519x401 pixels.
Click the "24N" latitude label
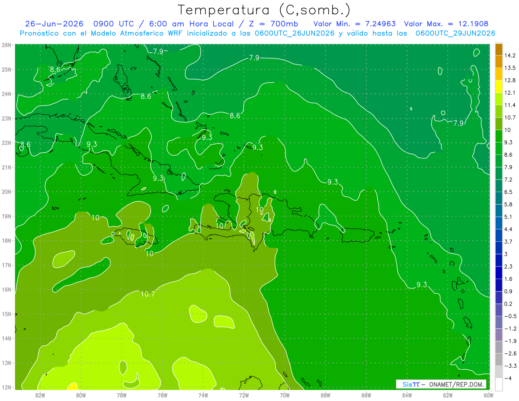[6, 94]
